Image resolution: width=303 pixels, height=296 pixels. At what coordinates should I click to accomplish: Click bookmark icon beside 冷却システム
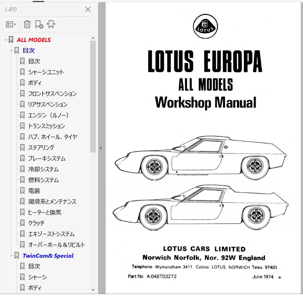point(22,169)
